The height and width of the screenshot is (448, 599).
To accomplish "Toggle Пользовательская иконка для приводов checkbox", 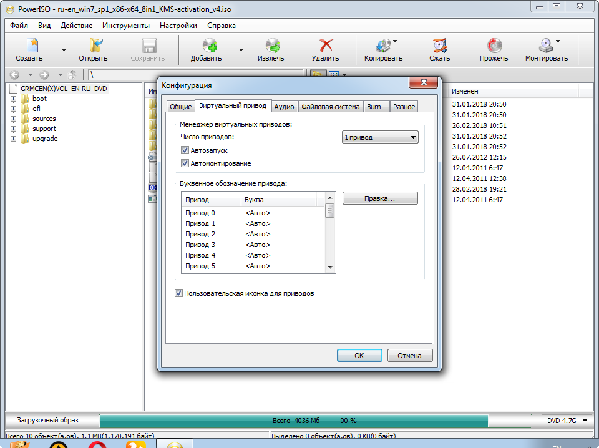I will 178,293.
